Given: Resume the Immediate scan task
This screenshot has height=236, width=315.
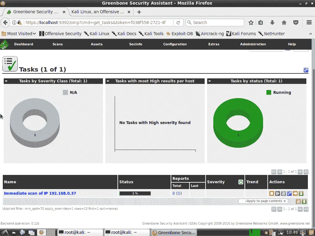Looking at the screenshot, I should [277, 193].
